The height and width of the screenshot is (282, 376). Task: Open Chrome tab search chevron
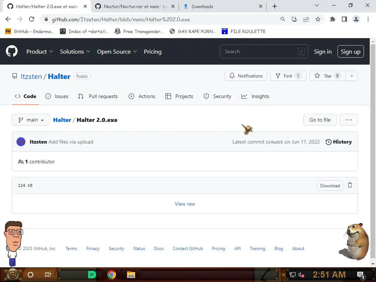317,5
